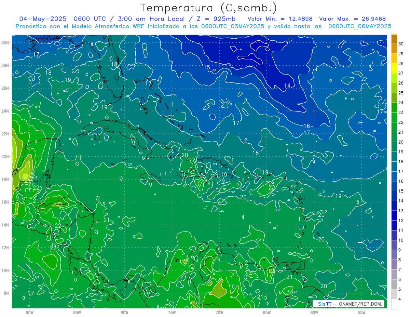
Task: Click the title 'Temperatura (C,somb.)'
Action: click(x=208, y=8)
